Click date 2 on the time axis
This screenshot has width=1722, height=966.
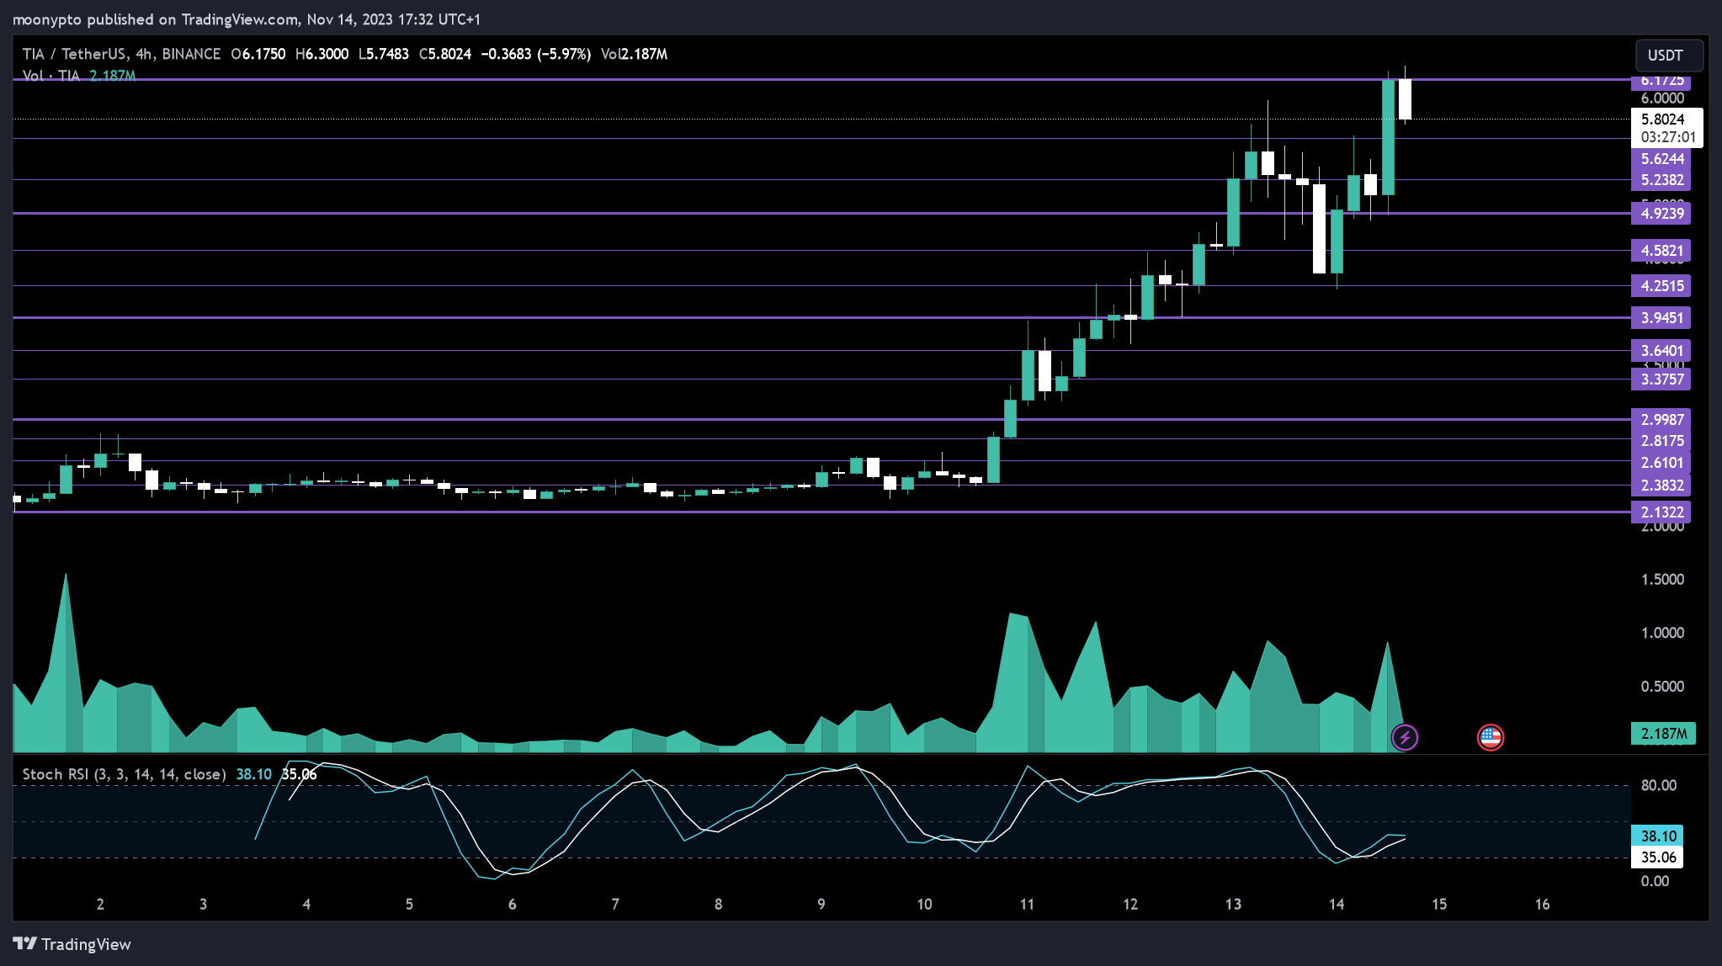pyautogui.click(x=100, y=905)
